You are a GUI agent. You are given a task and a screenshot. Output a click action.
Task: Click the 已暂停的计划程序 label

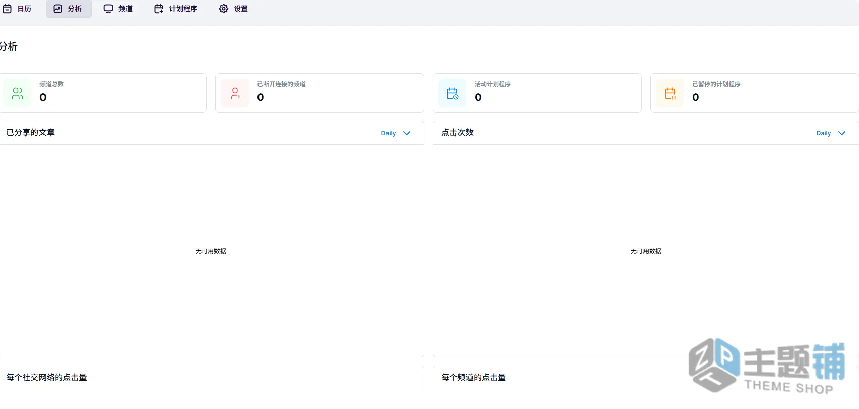[716, 84]
